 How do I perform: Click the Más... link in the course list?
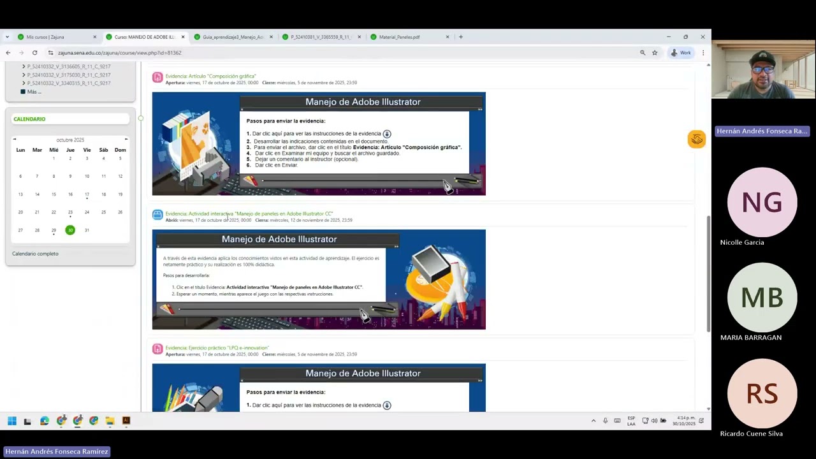[34, 92]
